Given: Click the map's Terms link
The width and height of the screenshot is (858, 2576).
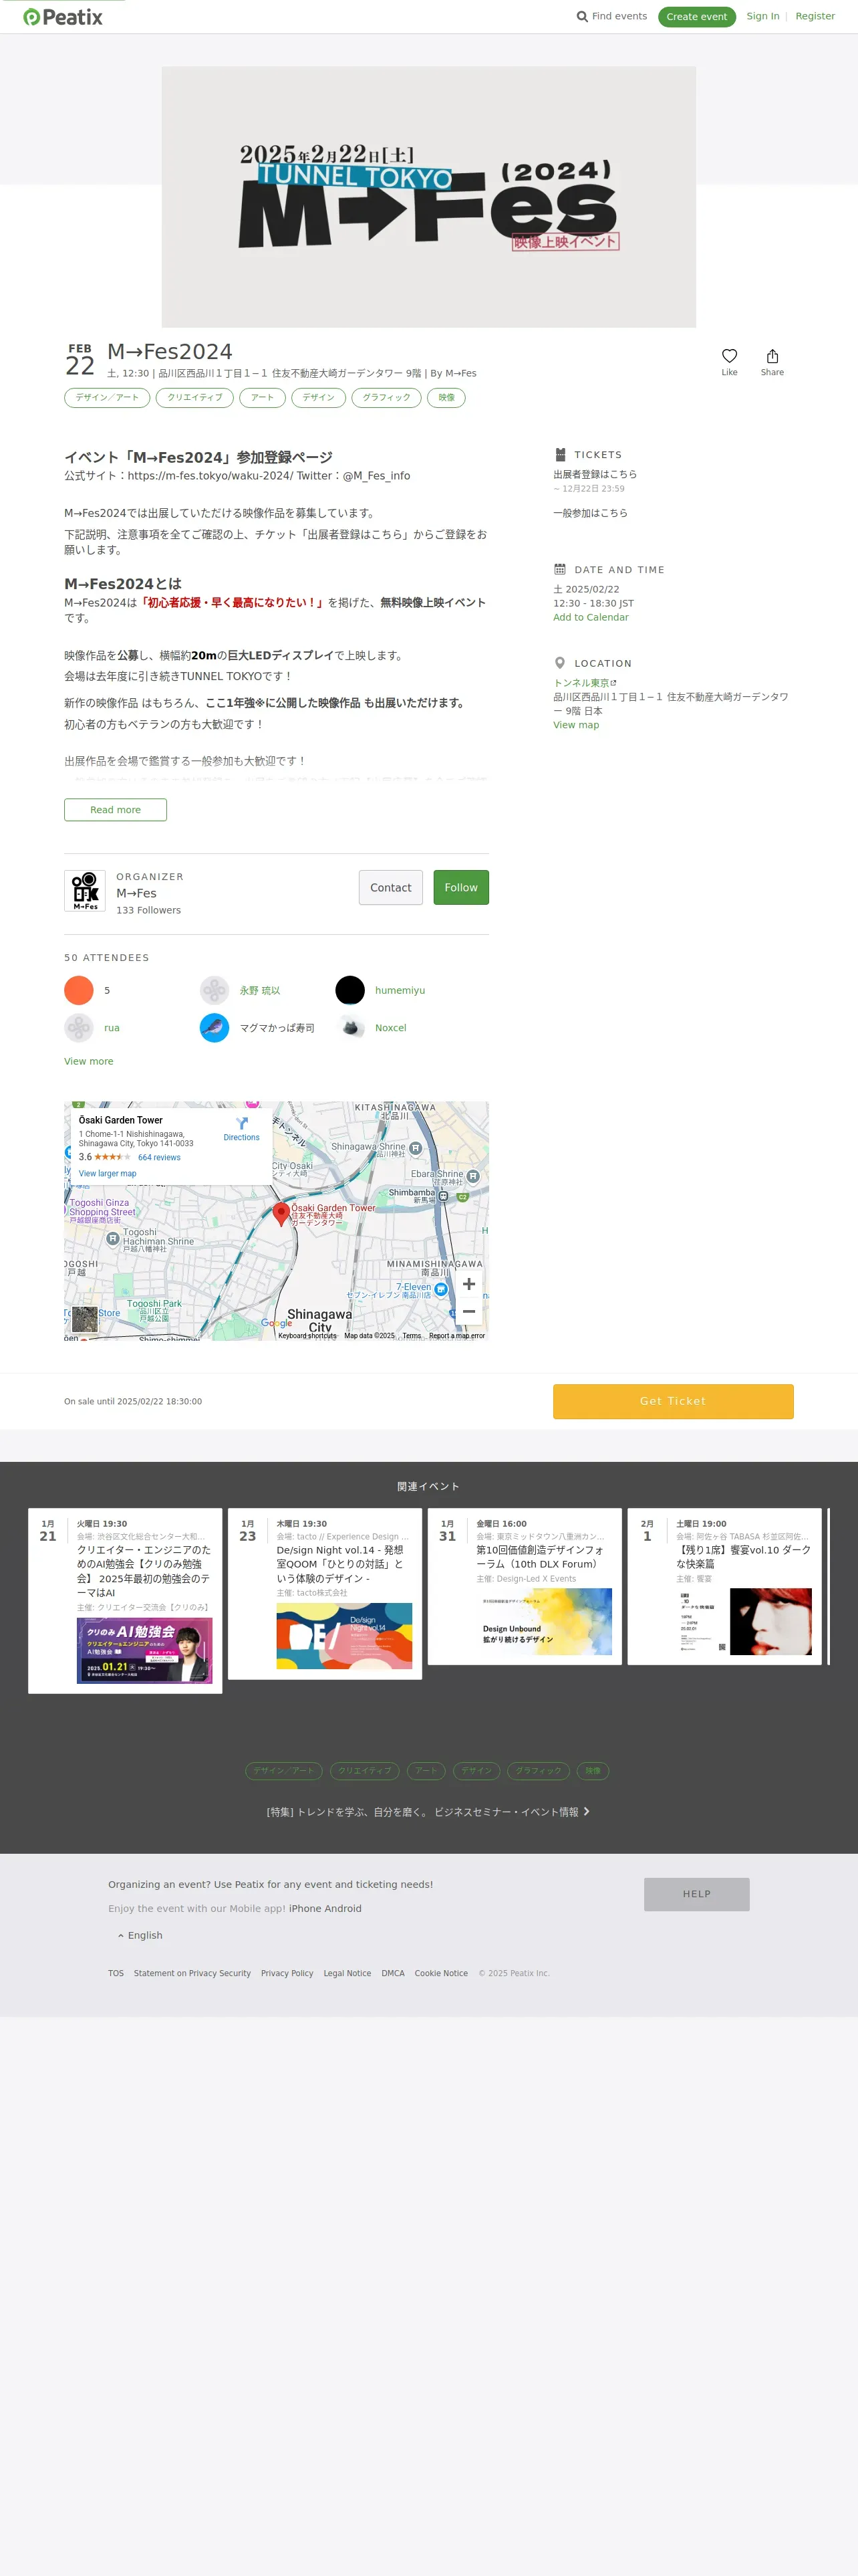Looking at the screenshot, I should coord(412,1336).
